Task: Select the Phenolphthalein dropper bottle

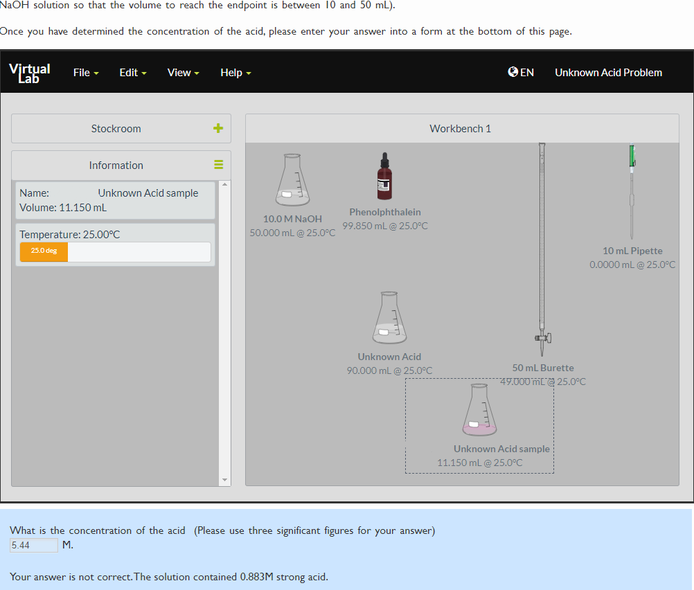Action: [384, 176]
